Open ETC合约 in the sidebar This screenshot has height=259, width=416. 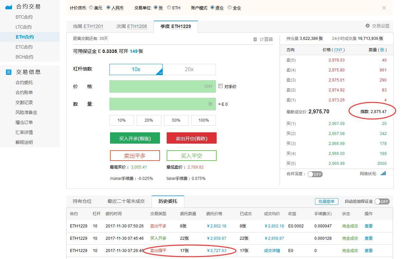(x=24, y=47)
